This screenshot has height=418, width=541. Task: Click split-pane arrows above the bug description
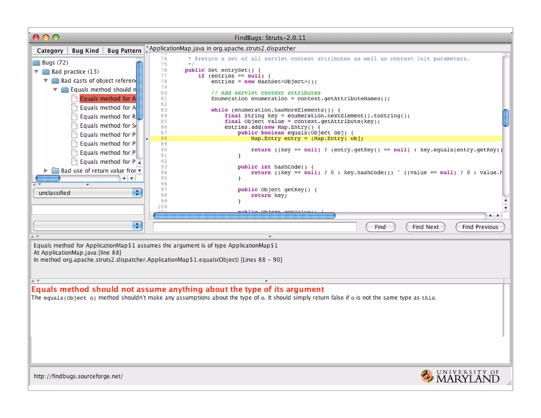[35, 281]
